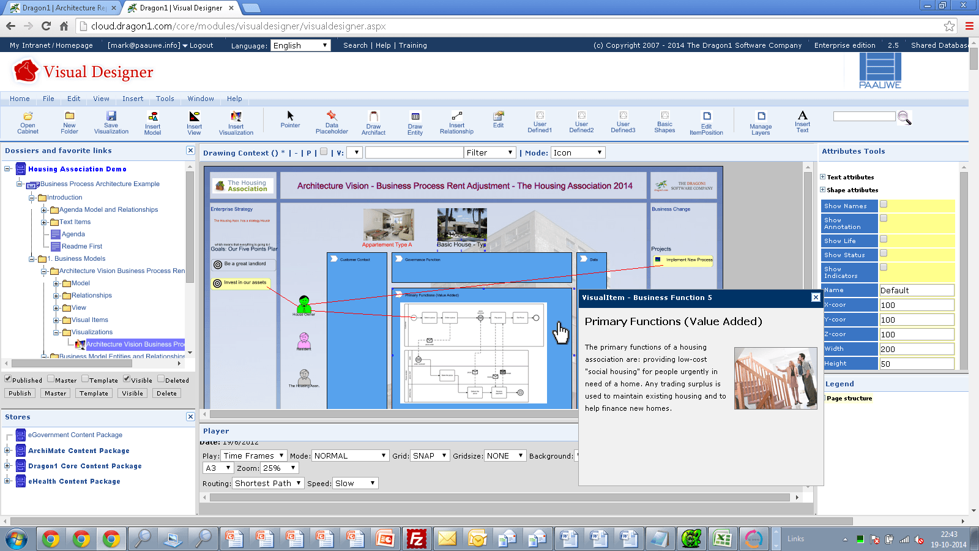Close the Dossiers and favorite links panel
979x551 pixels.
tap(190, 151)
